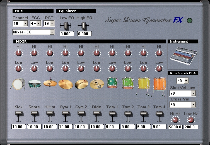Toggle the green power LED indicator
Viewport: 210px width, 145px height.
click(190, 21)
